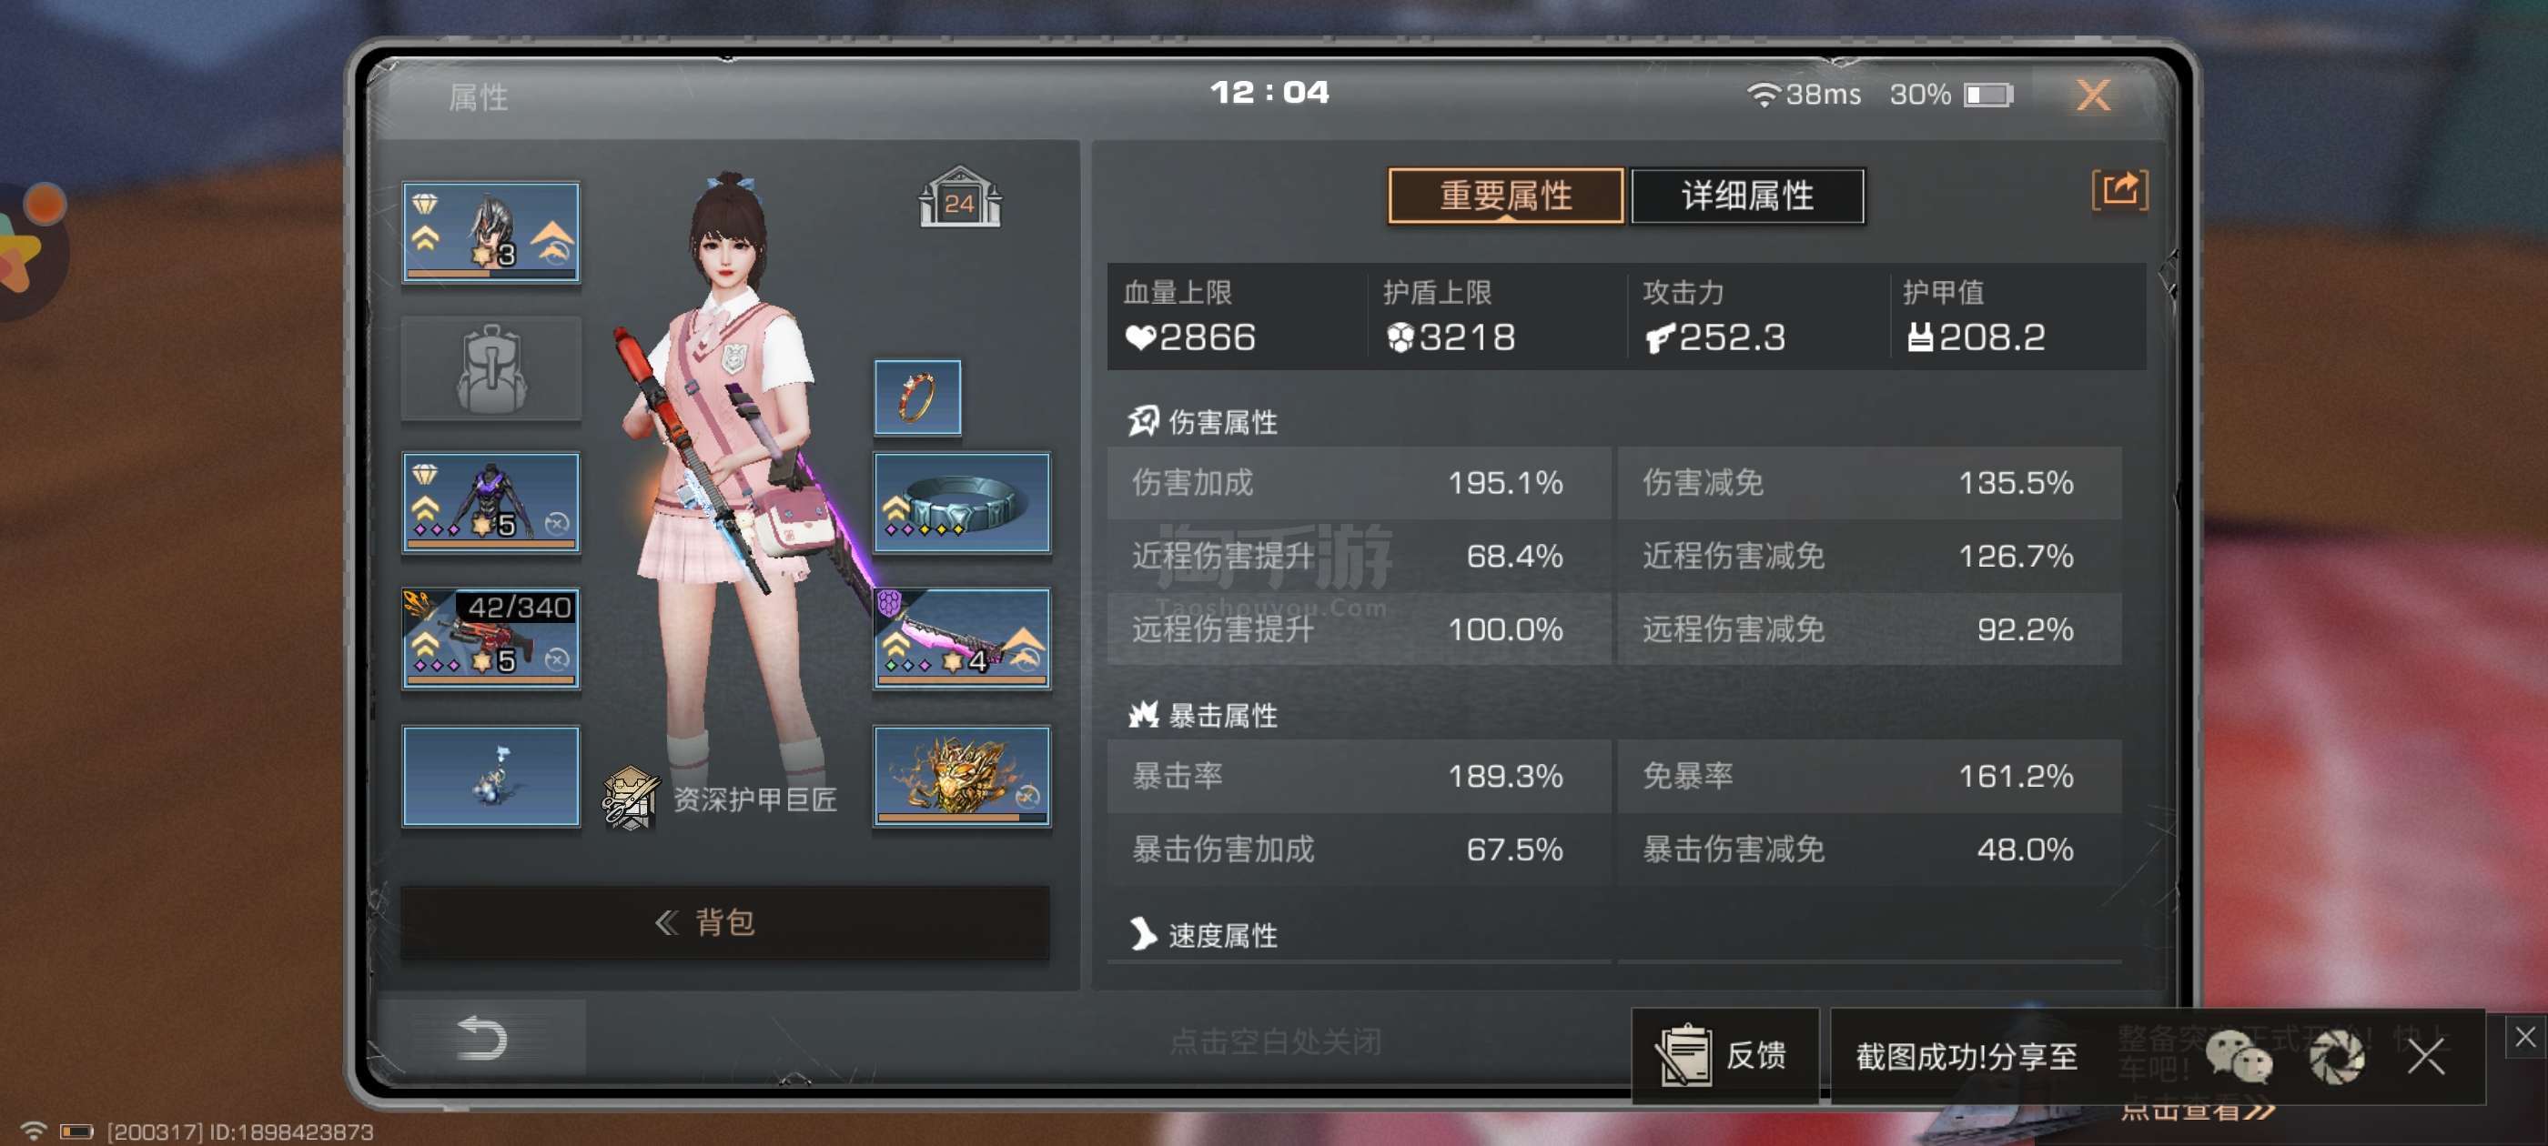The width and height of the screenshot is (2548, 1146).
Task: Open the golden mask equipment slot
Action: click(x=962, y=776)
